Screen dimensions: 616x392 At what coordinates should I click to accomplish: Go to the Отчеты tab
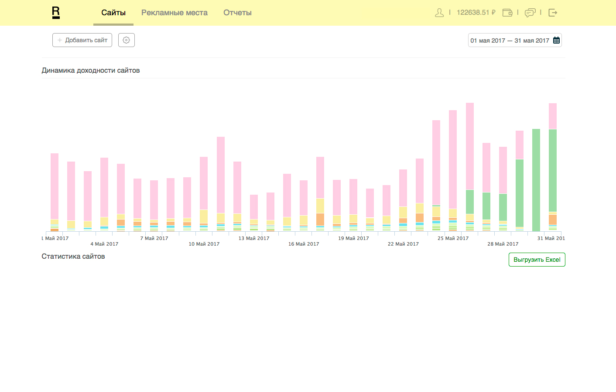(237, 13)
